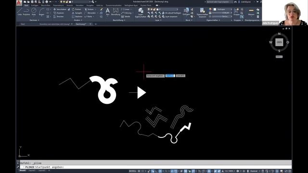Open the Einfügen ribbon tab

point(35,5)
